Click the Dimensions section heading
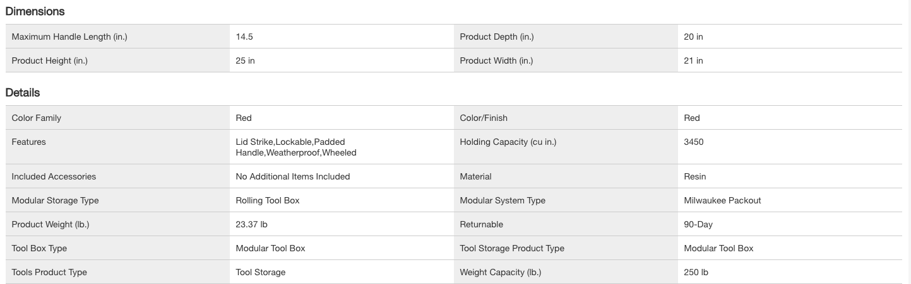The image size is (911, 284). click(35, 11)
